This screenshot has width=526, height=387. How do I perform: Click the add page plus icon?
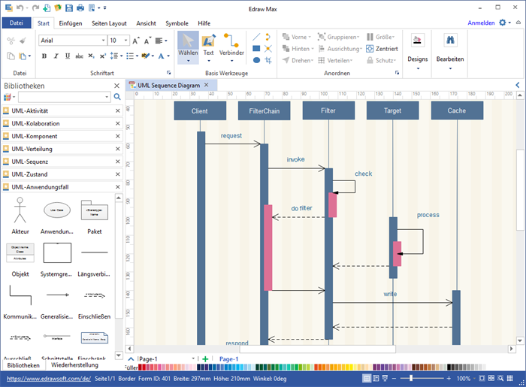click(x=205, y=359)
